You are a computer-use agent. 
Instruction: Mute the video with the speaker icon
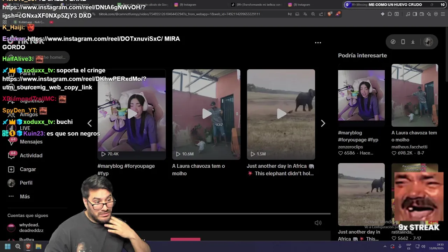point(318,223)
